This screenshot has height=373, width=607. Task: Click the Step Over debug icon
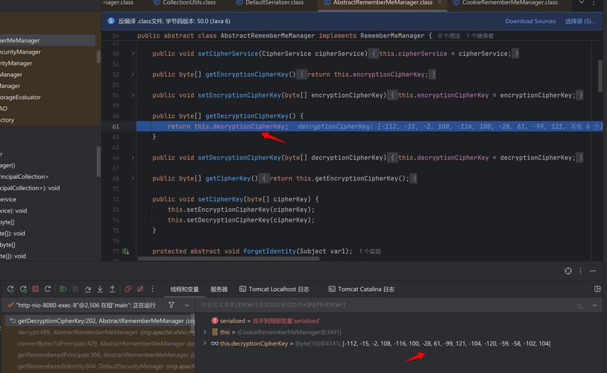click(x=88, y=289)
